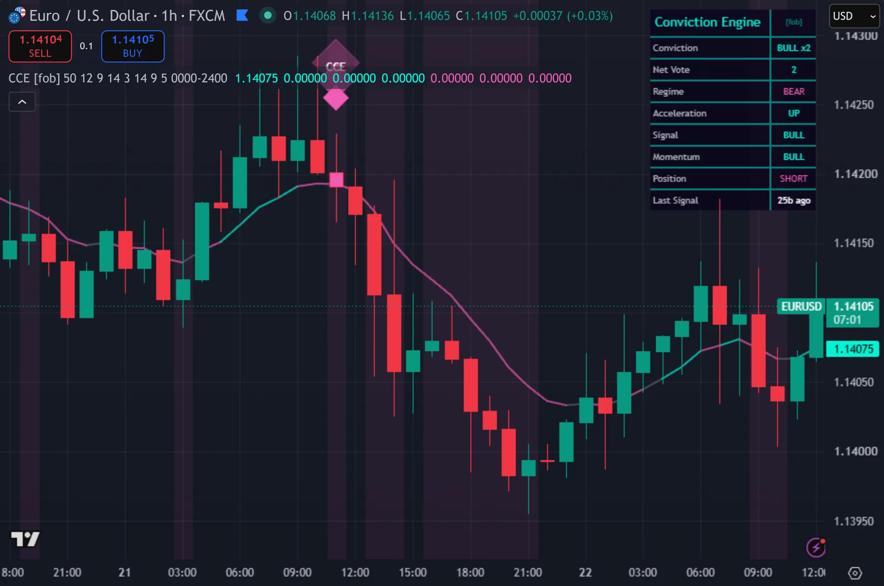Viewport: 884px width, 586px height.
Task: Click the 1.14200 price axis label
Action: click(x=855, y=174)
